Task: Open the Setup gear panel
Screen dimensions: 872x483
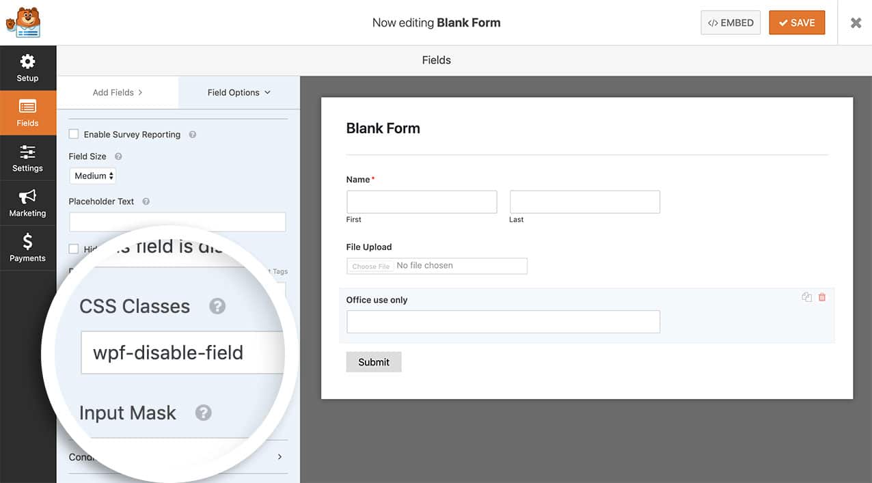Action: pyautogui.click(x=27, y=68)
